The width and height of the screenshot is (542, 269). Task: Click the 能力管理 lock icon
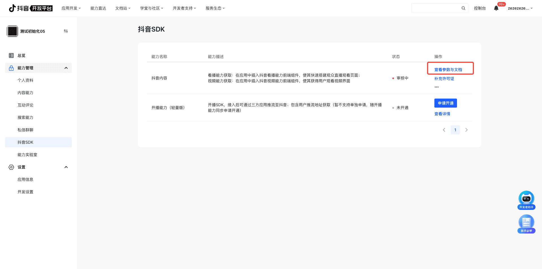[11, 68]
